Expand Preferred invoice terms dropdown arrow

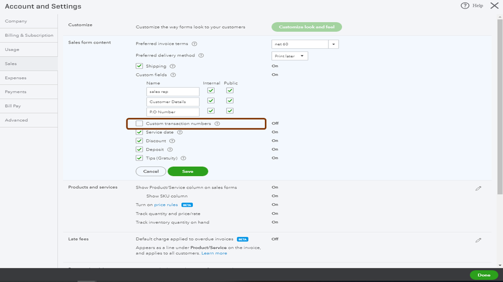pos(333,44)
